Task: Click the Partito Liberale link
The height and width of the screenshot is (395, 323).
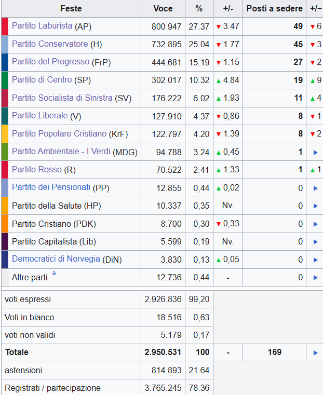Action: 39,116
